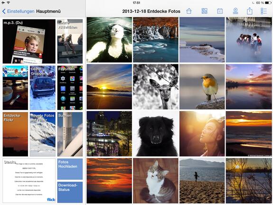
Task: Open the black dog photo thumbnail
Action: [x=156, y=134]
